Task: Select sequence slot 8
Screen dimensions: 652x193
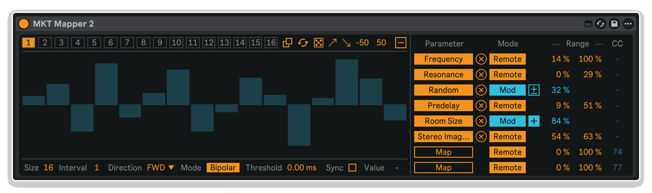Action: [144, 43]
